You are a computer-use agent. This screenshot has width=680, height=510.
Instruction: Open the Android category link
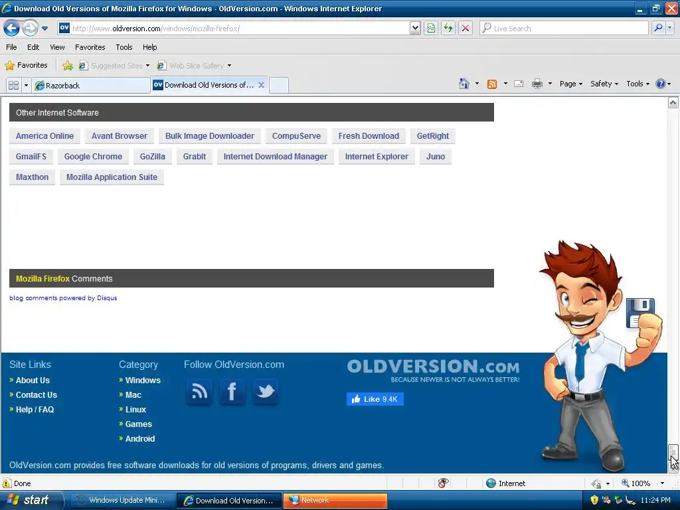(x=139, y=439)
